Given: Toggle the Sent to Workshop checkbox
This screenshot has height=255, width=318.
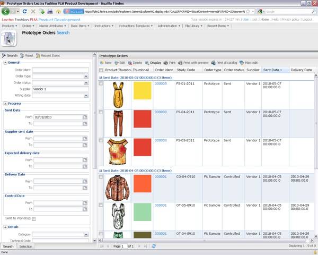Looking at the screenshot, I should pyautogui.click(x=34, y=219).
